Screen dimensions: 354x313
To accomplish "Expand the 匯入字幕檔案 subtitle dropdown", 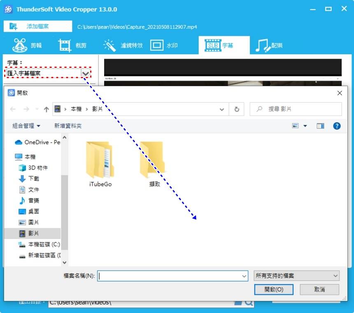I will (x=85, y=73).
